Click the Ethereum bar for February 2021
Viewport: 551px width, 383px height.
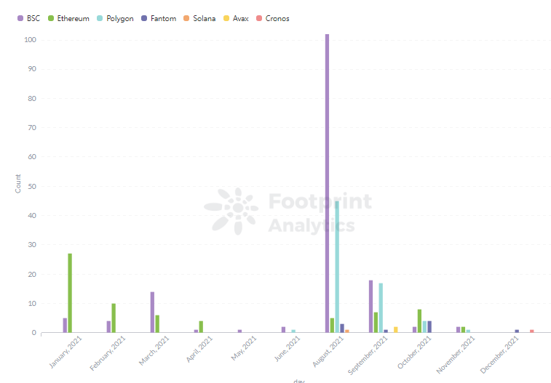114,318
